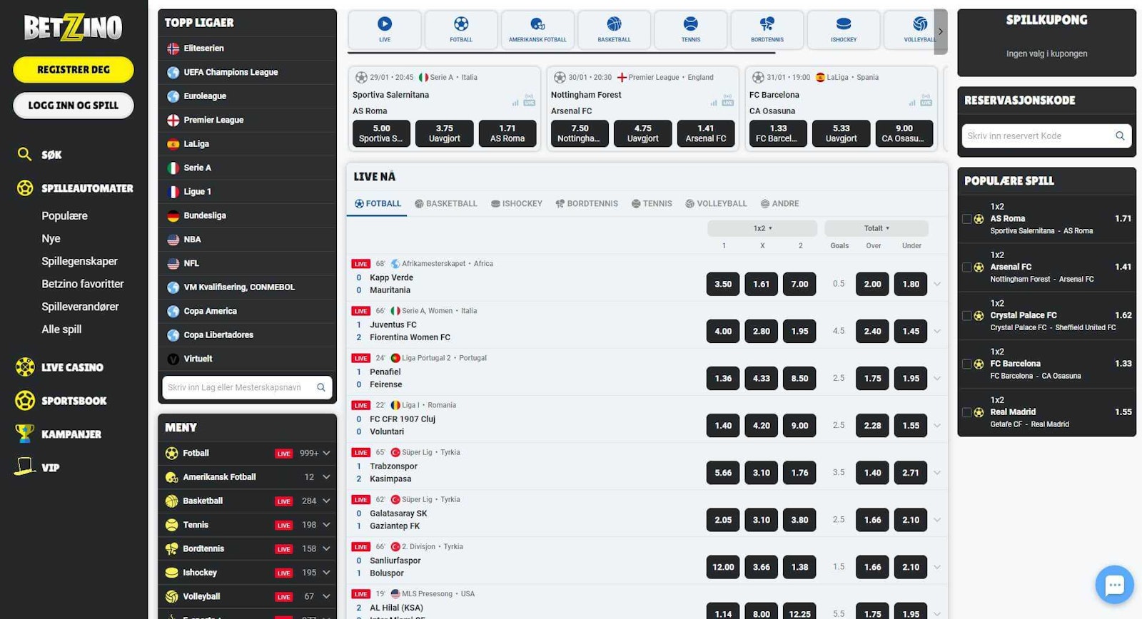
Task: Click the Registrer Deg button
Action: point(73,69)
